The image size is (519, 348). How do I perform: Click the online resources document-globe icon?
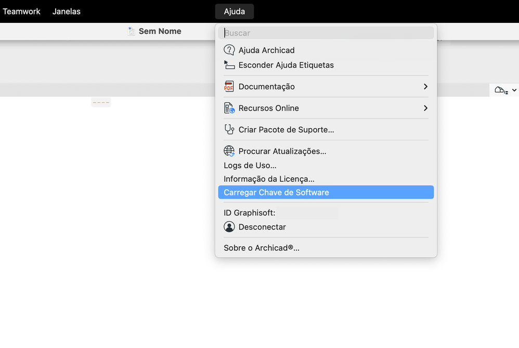click(x=229, y=108)
